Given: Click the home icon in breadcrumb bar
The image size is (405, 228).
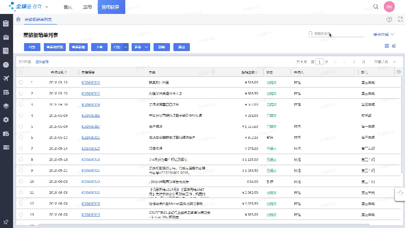Looking at the screenshot, I should (x=18, y=19).
